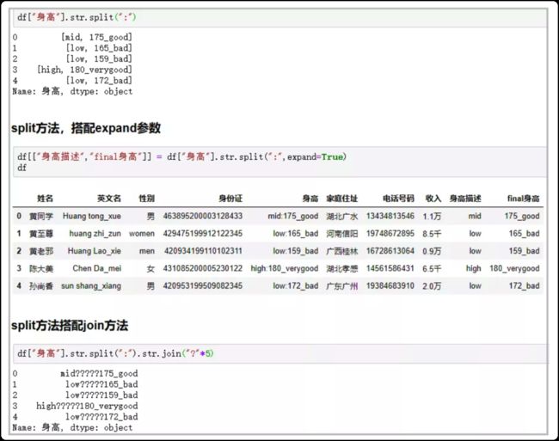559x441 pixels.
Task: Click the code cell containing expand=True
Action: [279, 162]
